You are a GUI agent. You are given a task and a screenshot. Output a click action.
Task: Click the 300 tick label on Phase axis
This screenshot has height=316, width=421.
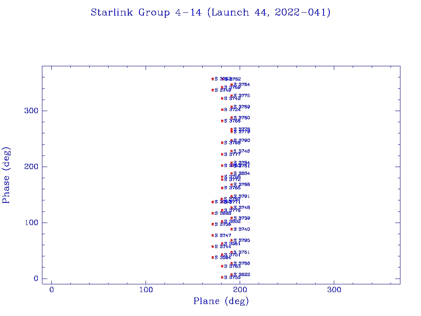pyautogui.click(x=31, y=111)
